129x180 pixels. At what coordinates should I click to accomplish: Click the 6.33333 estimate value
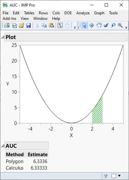39,168
